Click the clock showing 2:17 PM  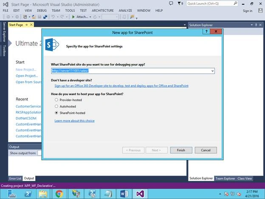252,192
